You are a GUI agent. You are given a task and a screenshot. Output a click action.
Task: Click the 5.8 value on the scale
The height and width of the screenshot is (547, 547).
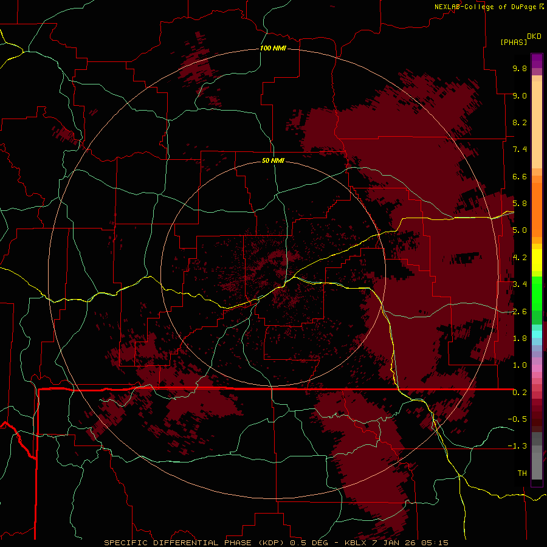[x=520, y=204]
